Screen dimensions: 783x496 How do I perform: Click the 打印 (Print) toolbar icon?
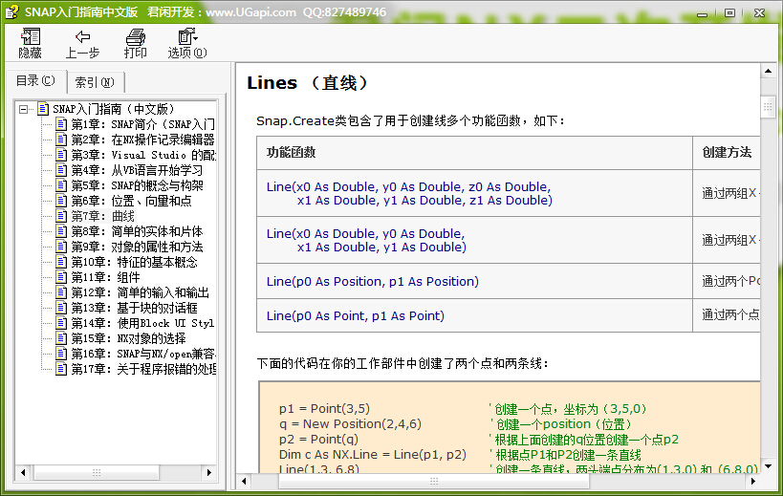point(135,38)
